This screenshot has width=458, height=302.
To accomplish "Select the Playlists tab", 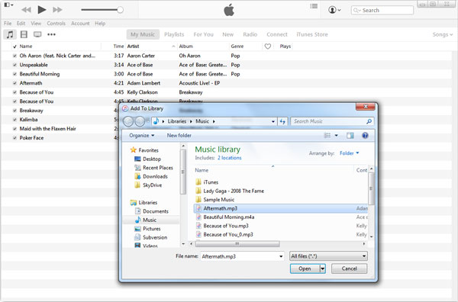I will click(x=174, y=34).
